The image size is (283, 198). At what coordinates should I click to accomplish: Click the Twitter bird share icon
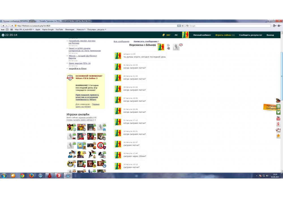click(278, 112)
